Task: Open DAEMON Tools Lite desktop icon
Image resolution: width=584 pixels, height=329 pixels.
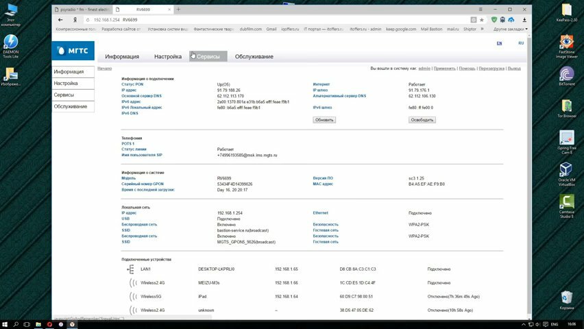Action: pyautogui.click(x=10, y=46)
